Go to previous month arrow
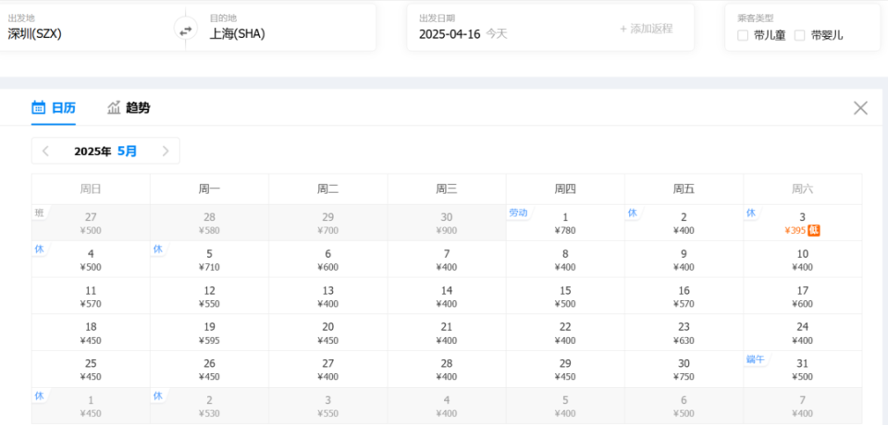 click(46, 152)
